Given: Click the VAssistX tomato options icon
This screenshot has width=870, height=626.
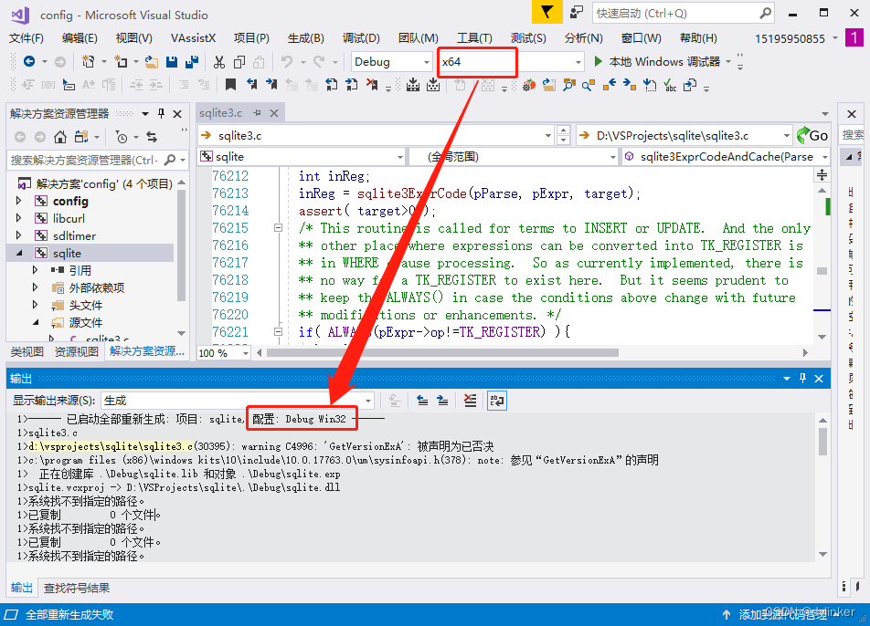Looking at the screenshot, I should [x=529, y=85].
